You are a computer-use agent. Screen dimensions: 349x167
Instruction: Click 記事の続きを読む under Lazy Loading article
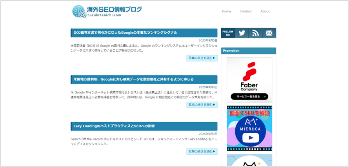[202, 151]
